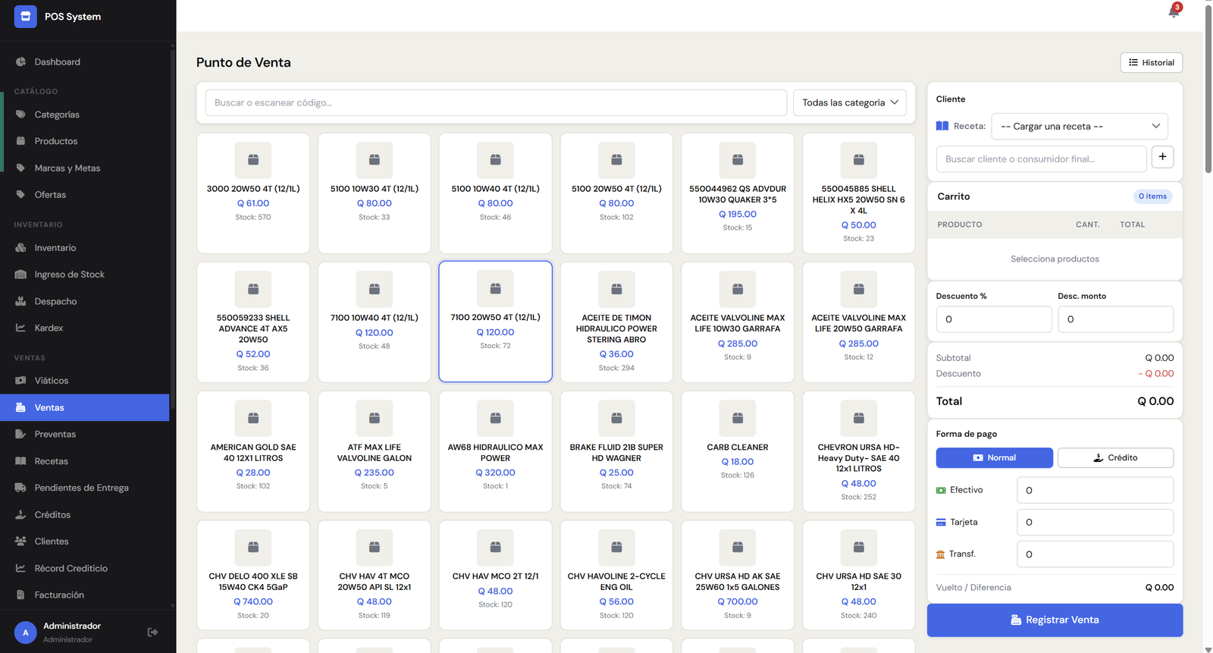Click Registrar Venta button
This screenshot has width=1213, height=653.
point(1055,620)
